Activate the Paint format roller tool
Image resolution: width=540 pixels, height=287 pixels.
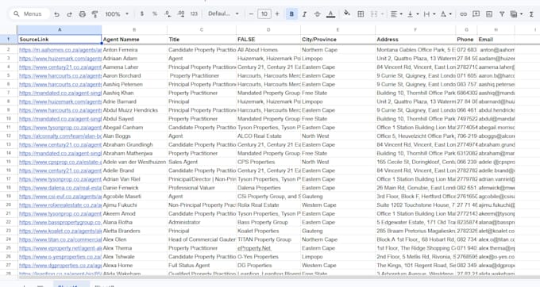coord(94,14)
